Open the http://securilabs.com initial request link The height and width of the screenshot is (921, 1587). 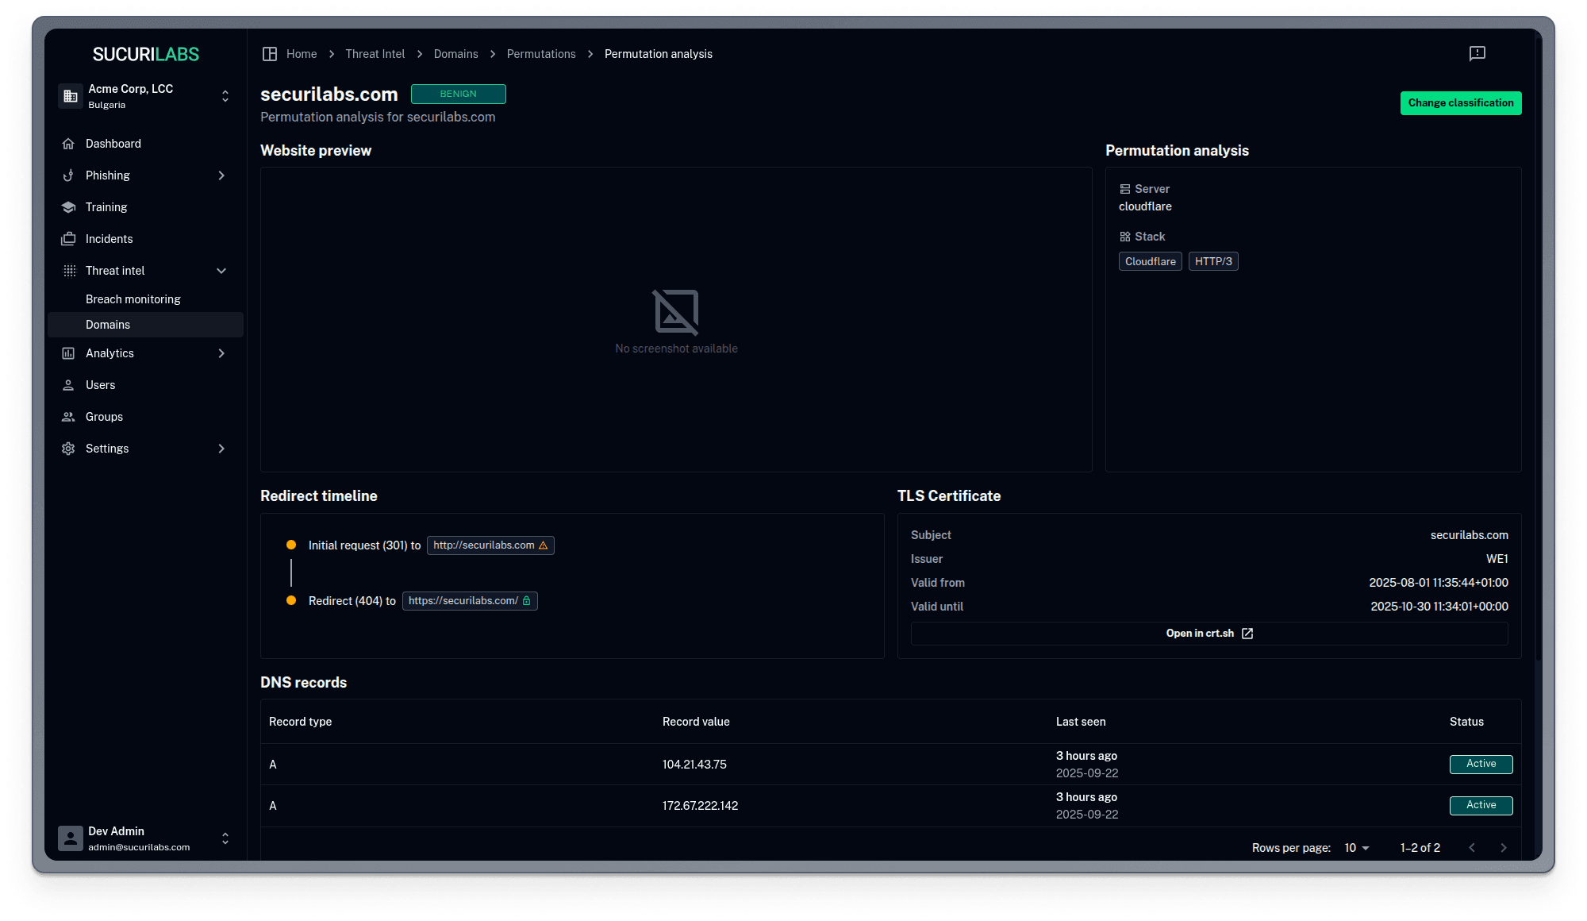pos(490,545)
